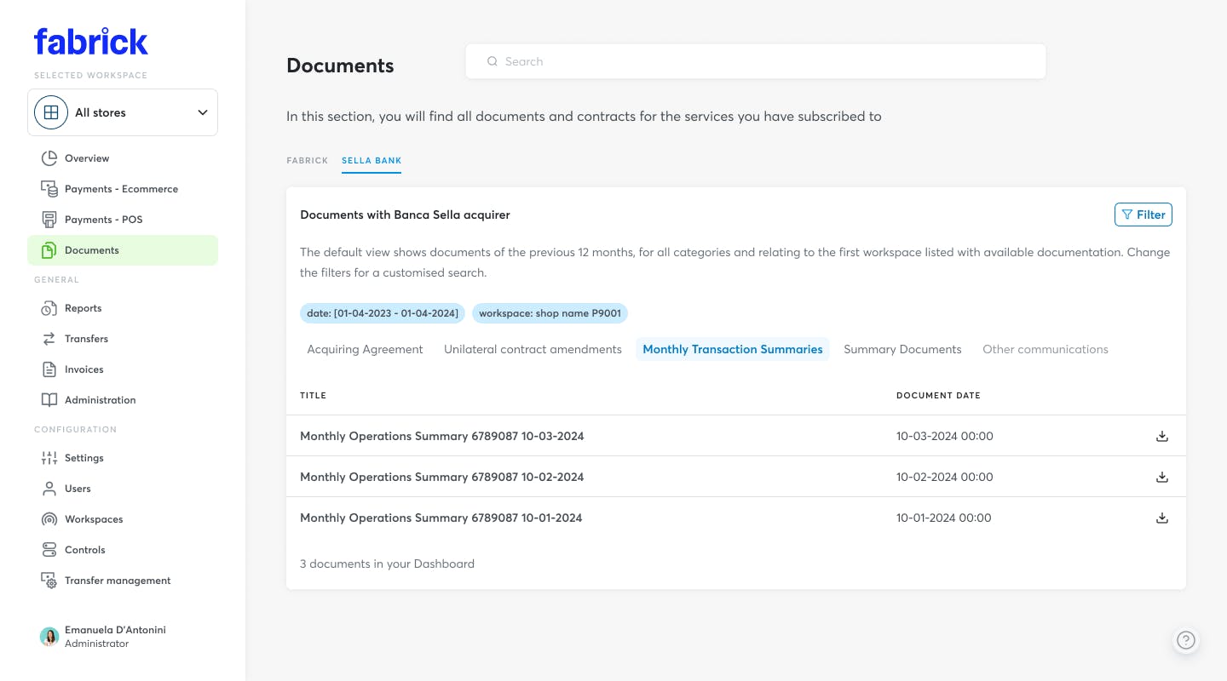Click the date cell 10-01-2024 00:00
Viewport: 1227px width, 681px height.
[x=944, y=518]
